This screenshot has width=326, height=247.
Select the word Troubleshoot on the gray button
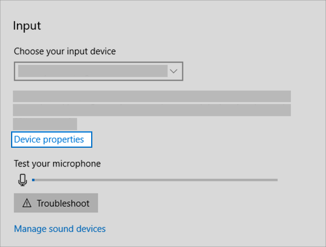[63, 203]
